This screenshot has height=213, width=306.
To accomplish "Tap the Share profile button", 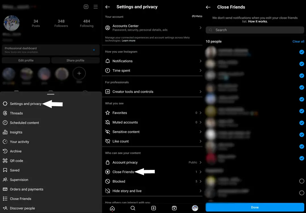I will [x=75, y=60].
